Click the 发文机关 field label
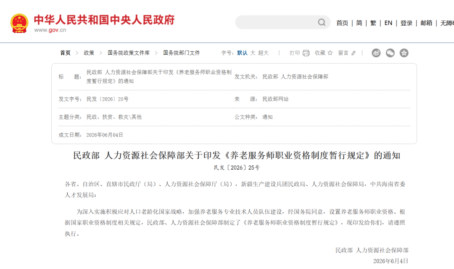The height and width of the screenshot is (269, 454). pos(246,77)
